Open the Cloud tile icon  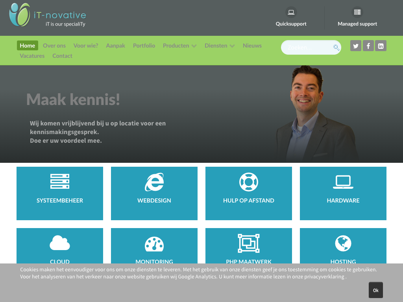60,243
